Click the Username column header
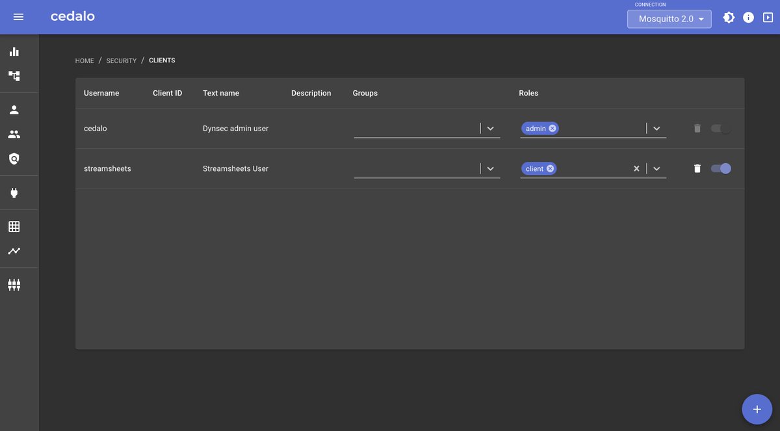This screenshot has width=780, height=431. click(101, 93)
